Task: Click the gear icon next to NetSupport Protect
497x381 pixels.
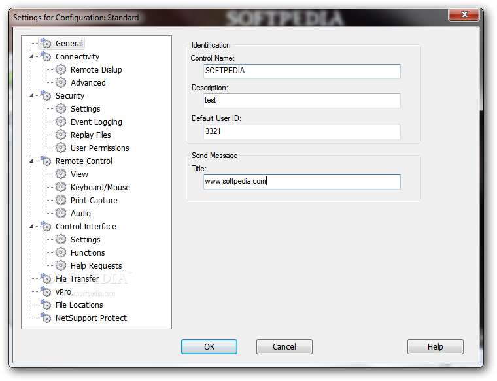Action: pos(46,318)
